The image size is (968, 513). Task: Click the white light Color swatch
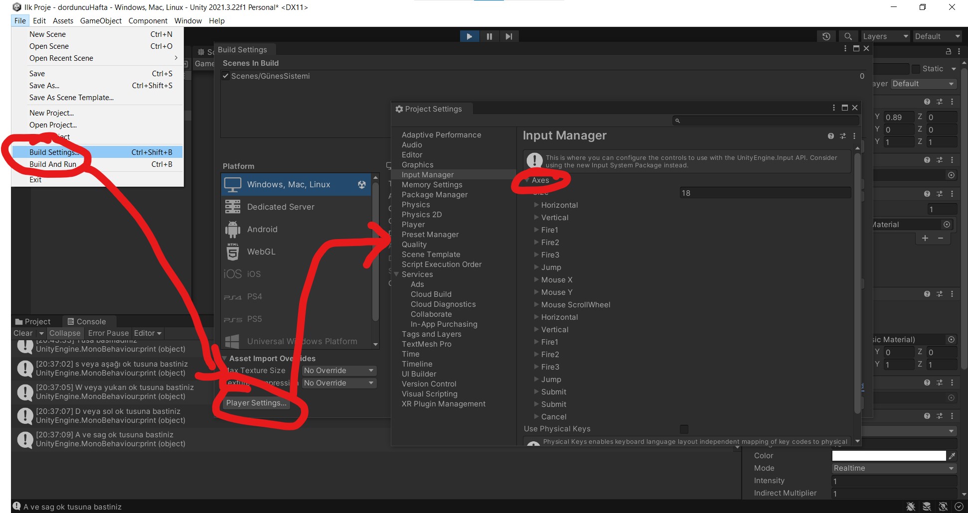(x=888, y=456)
